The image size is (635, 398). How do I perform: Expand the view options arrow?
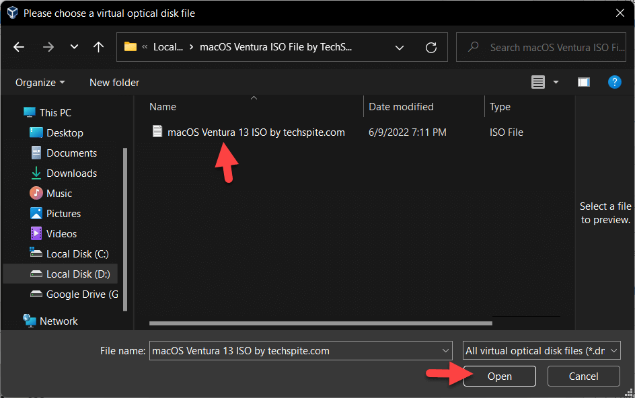[556, 82]
